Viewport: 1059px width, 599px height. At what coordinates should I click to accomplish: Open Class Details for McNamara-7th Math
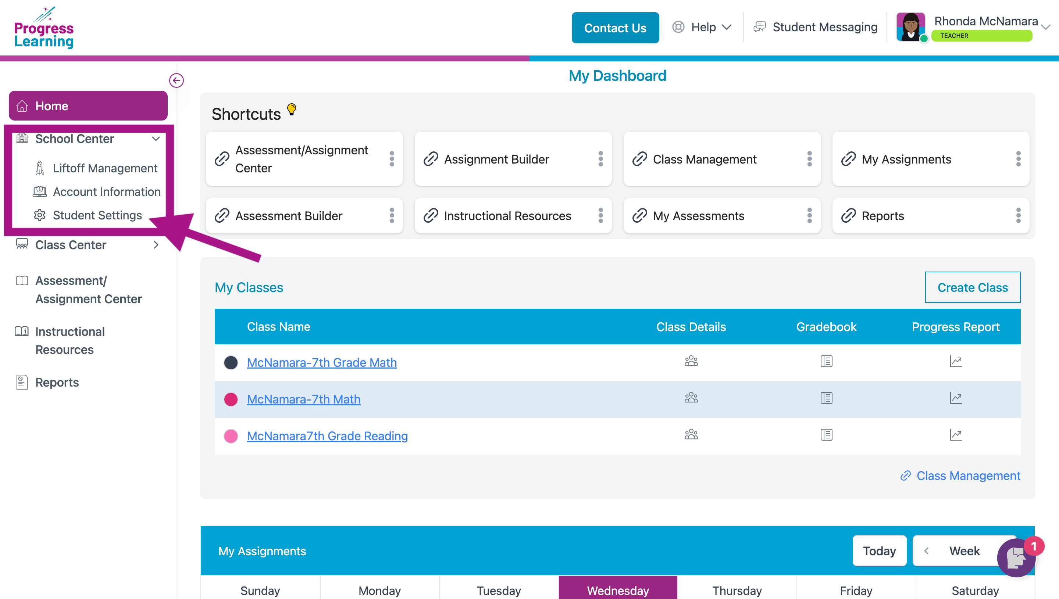[691, 398]
